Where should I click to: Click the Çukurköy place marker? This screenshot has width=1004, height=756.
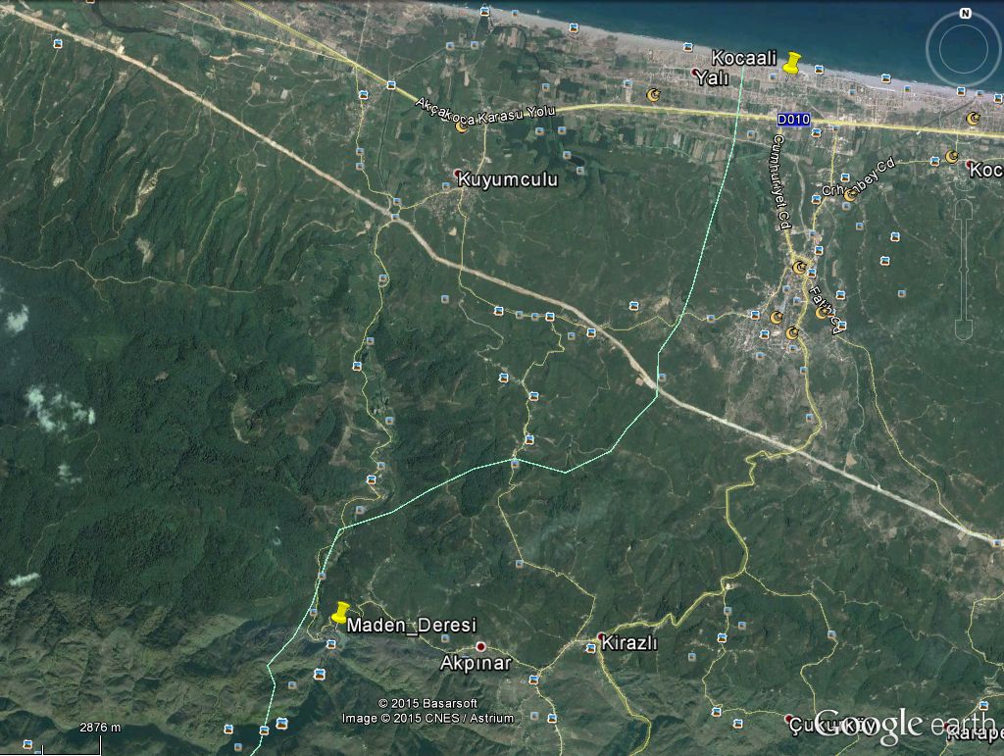coord(789,719)
